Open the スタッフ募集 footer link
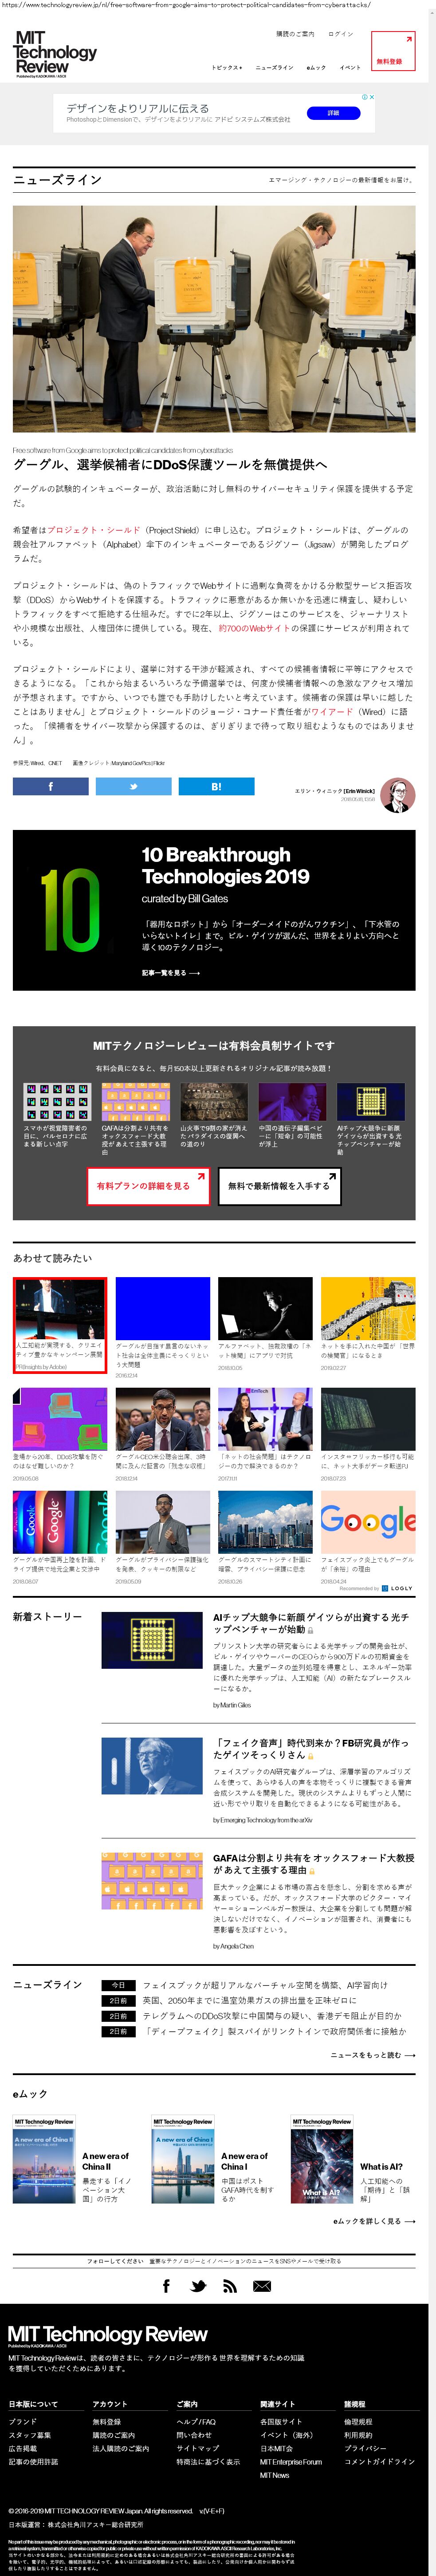Screen dimensions: 436x2576 [30, 2435]
